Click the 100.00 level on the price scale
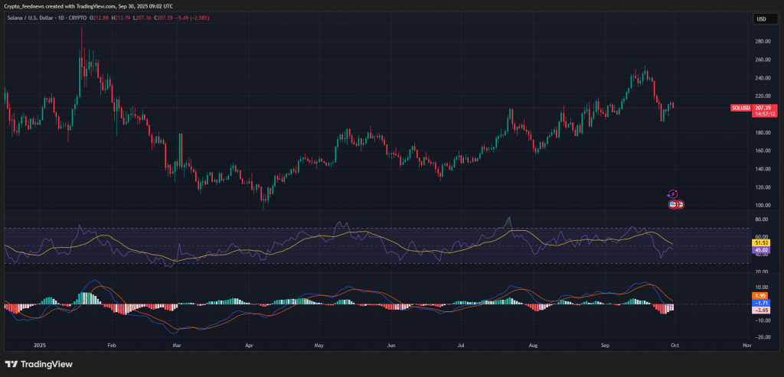This screenshot has height=377, width=784. (761, 205)
